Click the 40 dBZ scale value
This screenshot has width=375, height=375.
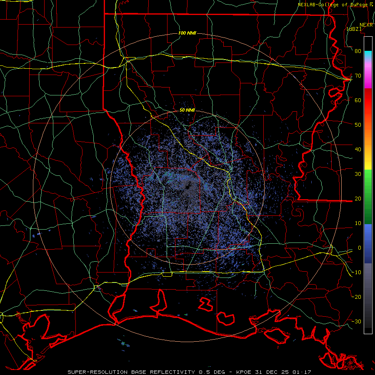[358, 150]
